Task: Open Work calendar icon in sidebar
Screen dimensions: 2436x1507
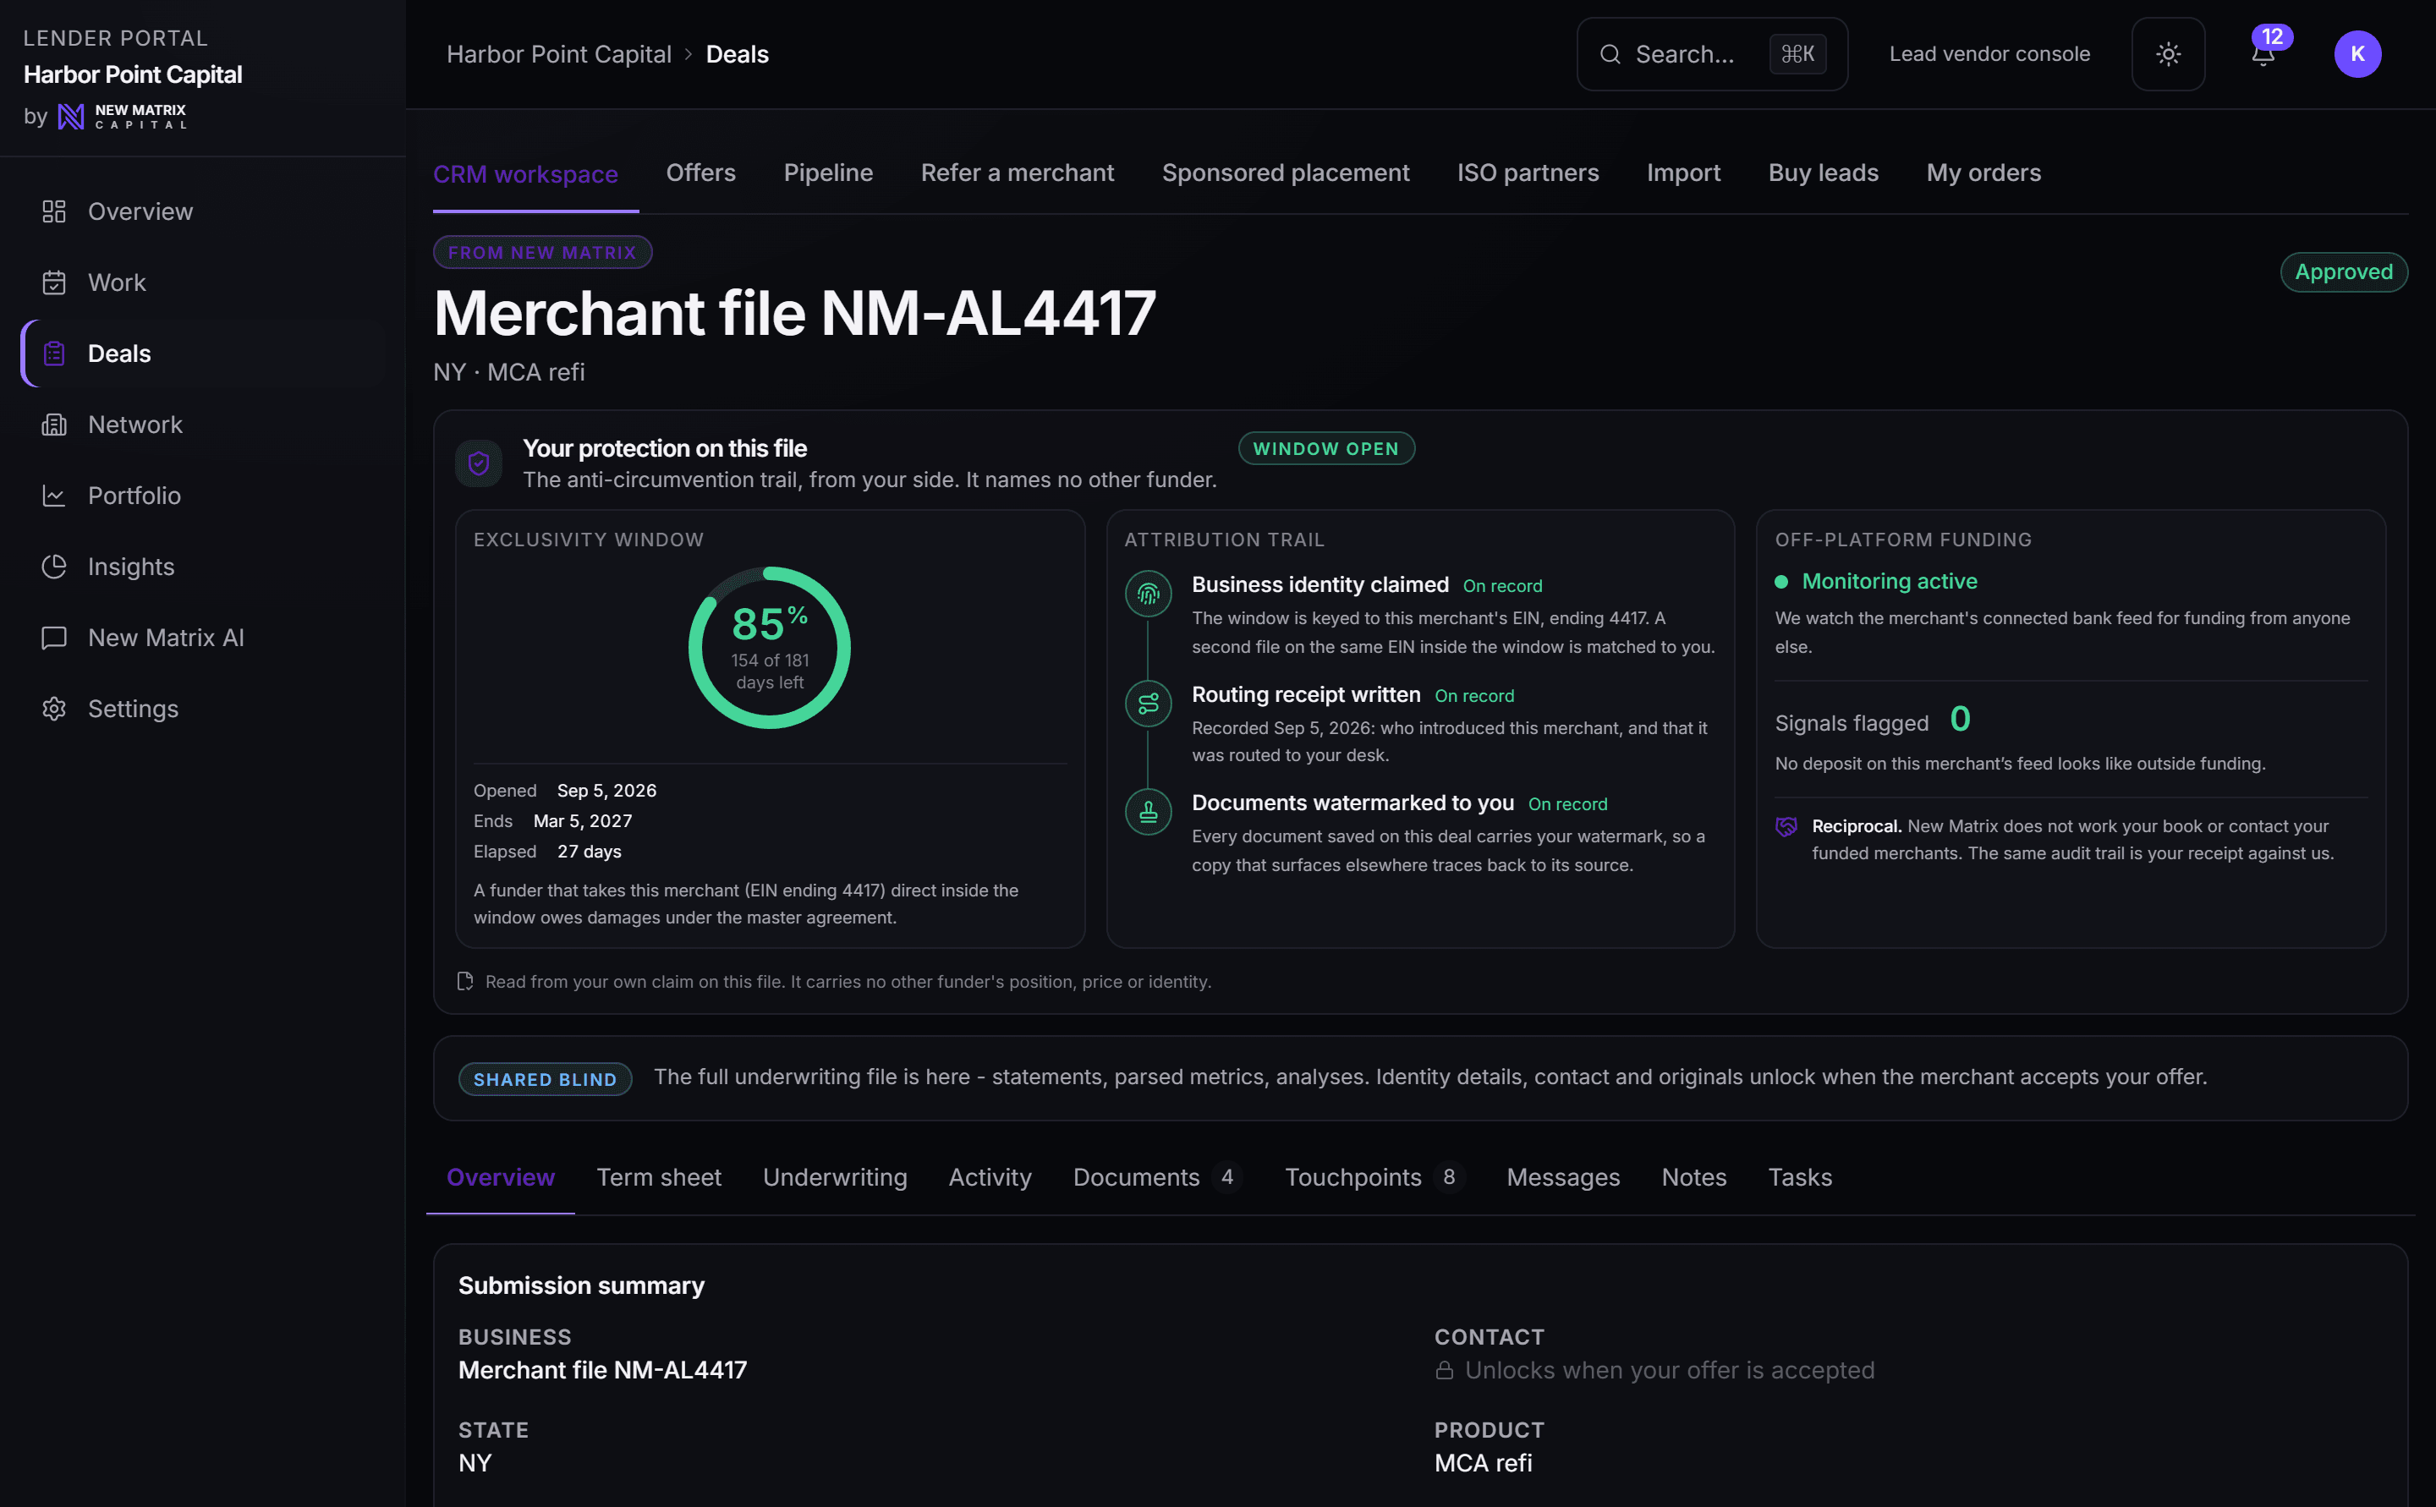Action: [x=54, y=282]
